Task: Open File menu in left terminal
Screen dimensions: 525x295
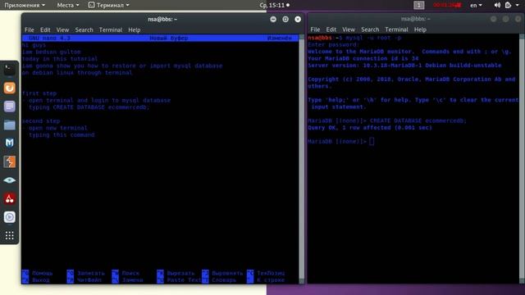Action: click(30, 29)
